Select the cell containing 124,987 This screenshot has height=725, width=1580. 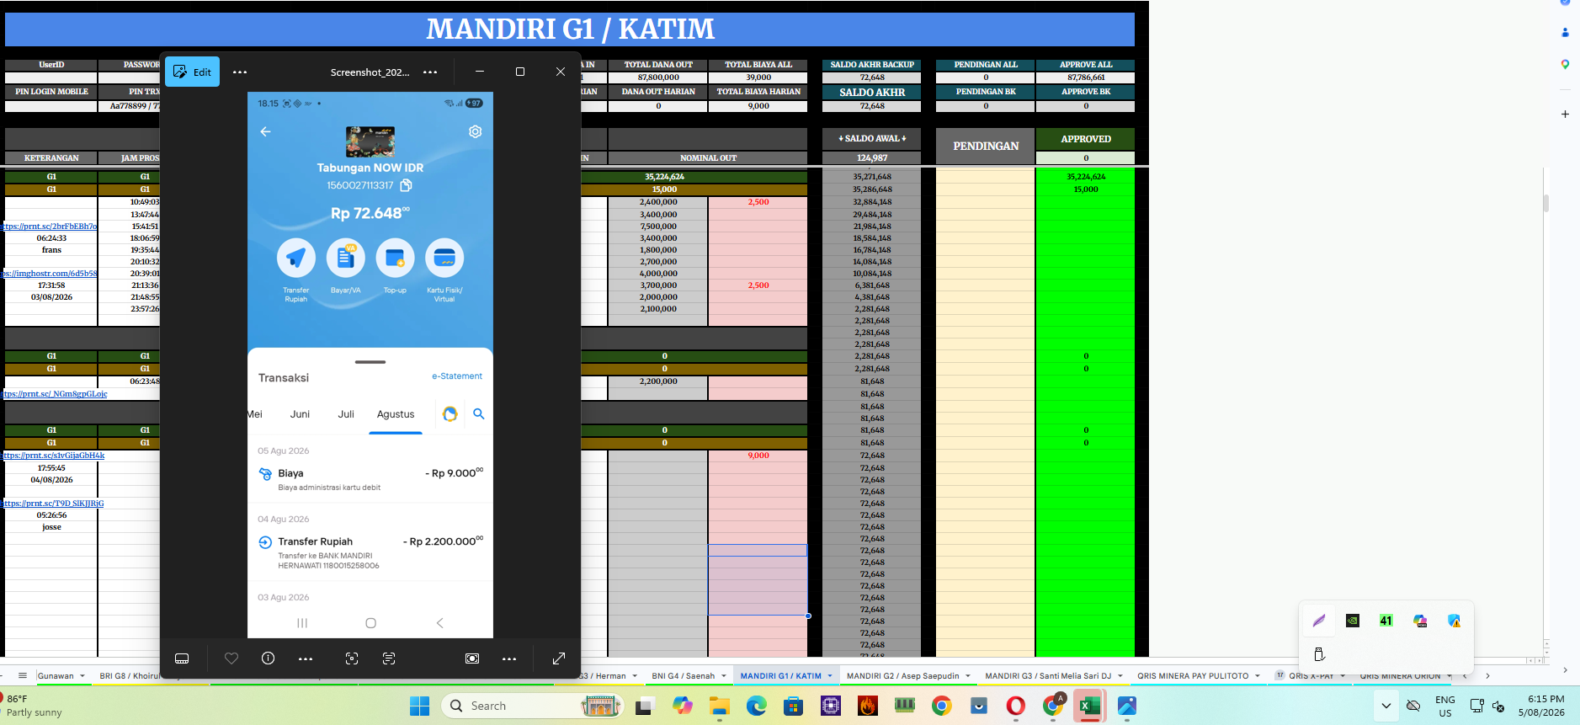pyautogui.click(x=872, y=157)
